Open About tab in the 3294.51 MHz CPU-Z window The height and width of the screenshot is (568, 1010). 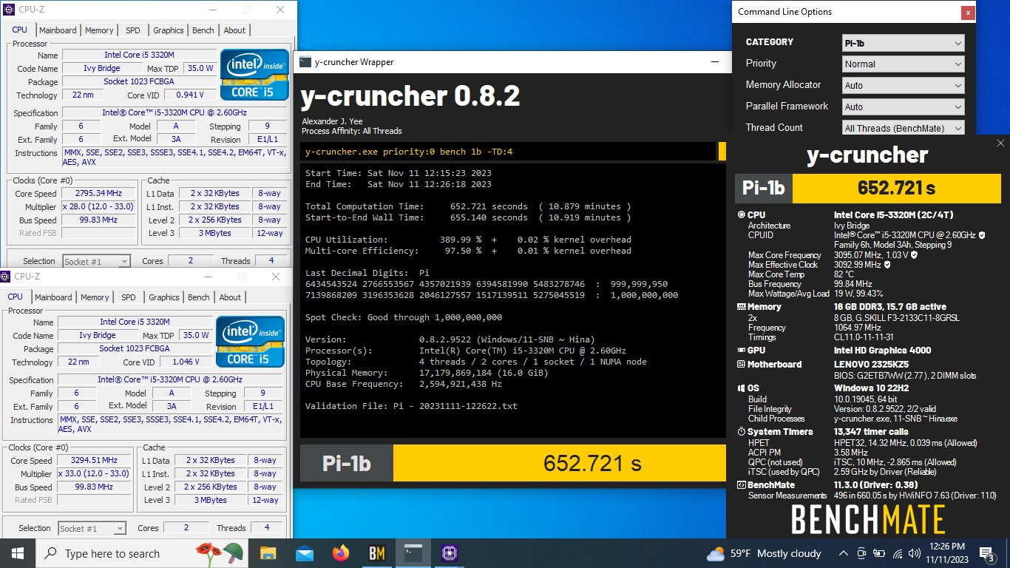(230, 297)
